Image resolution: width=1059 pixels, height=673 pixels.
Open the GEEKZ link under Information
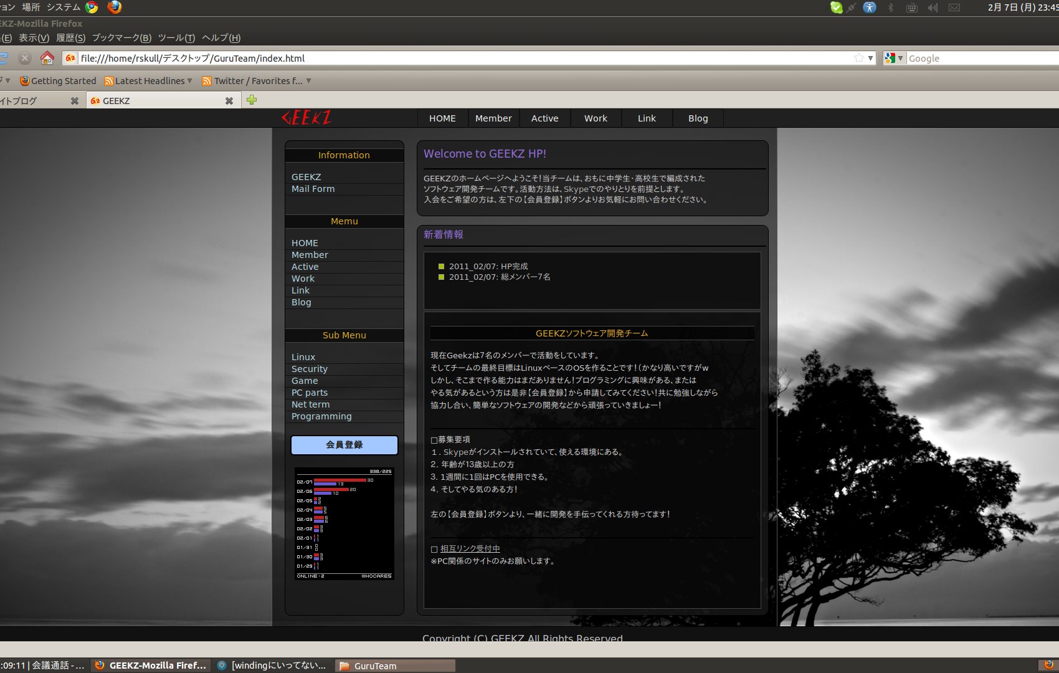point(306,177)
